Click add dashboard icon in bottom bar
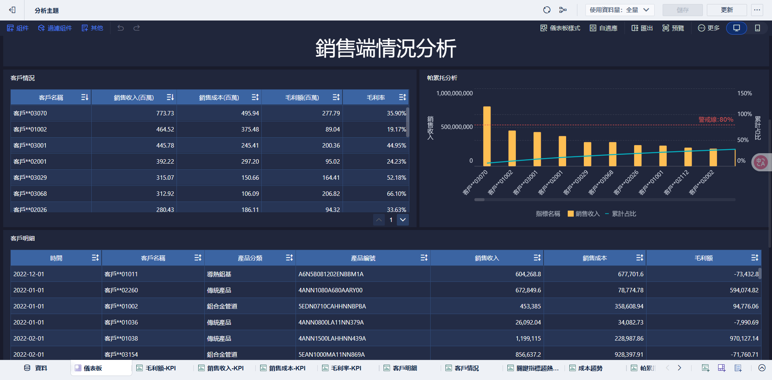The width and height of the screenshot is (772, 380). coord(722,368)
